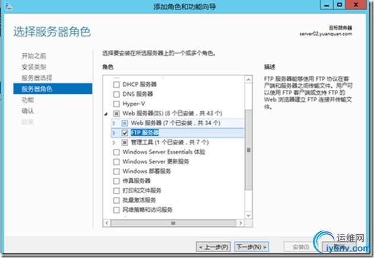374x258 pixels.
Task: Select the 服务器角色 wizard step
Action: click(53, 89)
